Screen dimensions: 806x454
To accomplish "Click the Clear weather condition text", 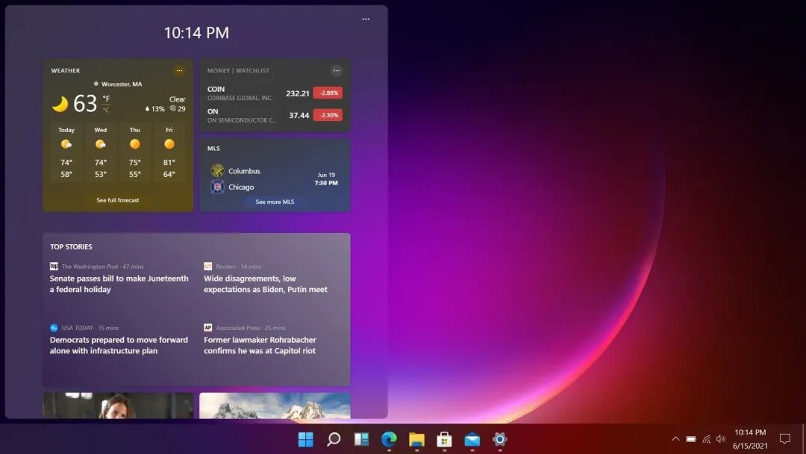I will (178, 99).
